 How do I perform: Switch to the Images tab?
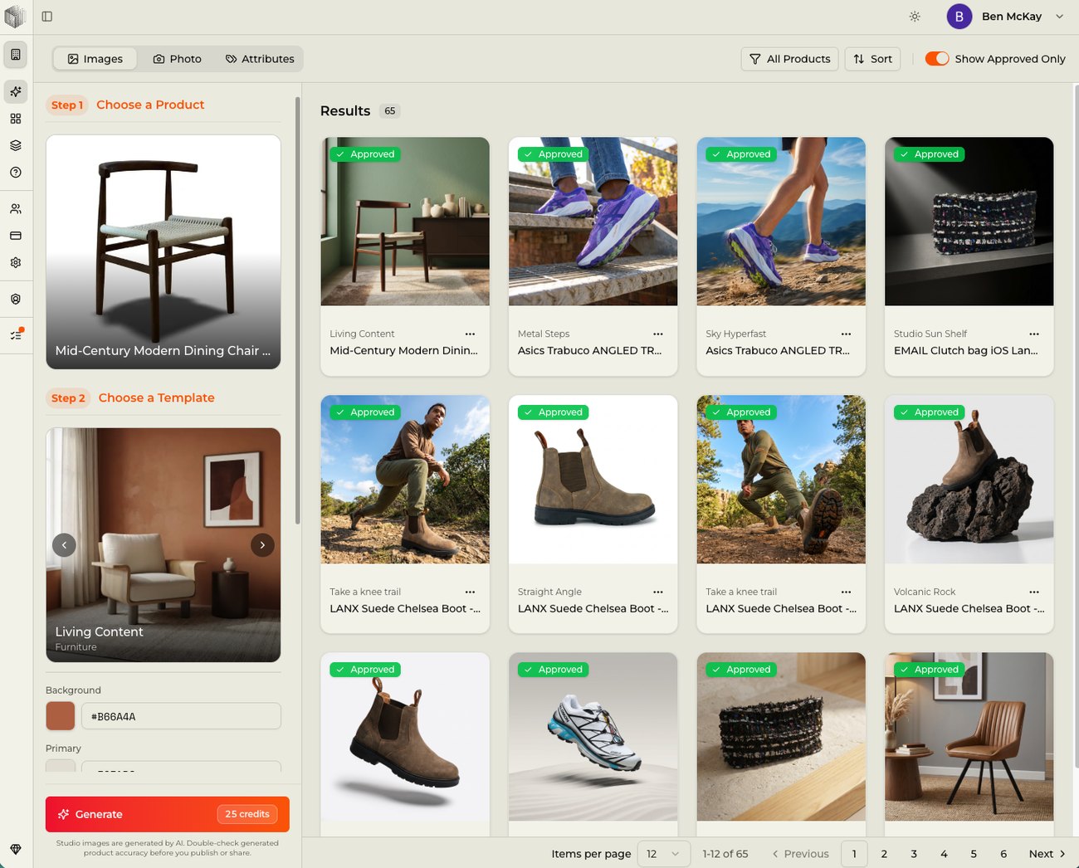click(95, 59)
